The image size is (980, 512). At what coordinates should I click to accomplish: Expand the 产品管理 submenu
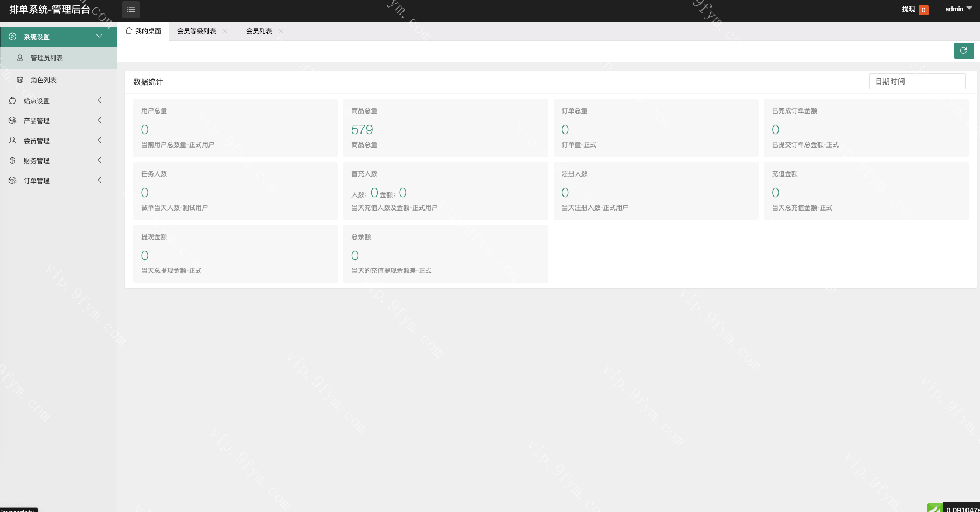(99, 121)
